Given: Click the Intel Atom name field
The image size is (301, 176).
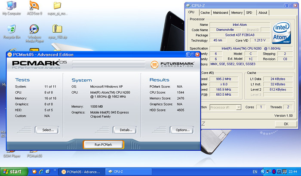Looking at the screenshot, I should (x=240, y=24).
